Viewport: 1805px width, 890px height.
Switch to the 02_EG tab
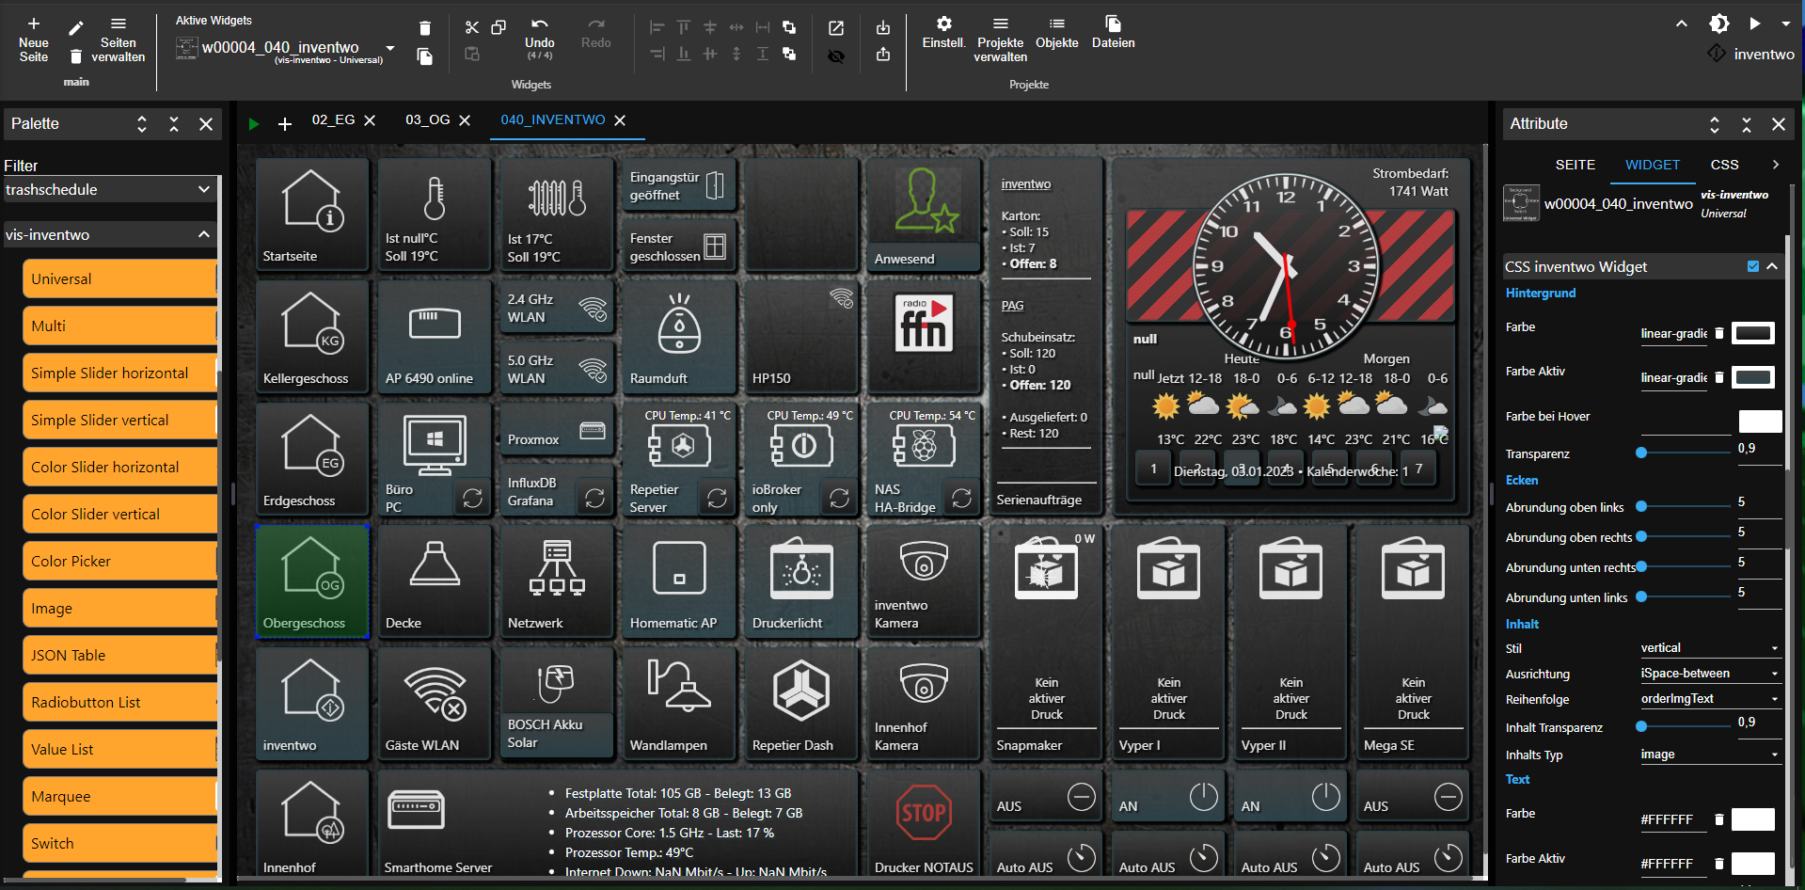click(333, 120)
